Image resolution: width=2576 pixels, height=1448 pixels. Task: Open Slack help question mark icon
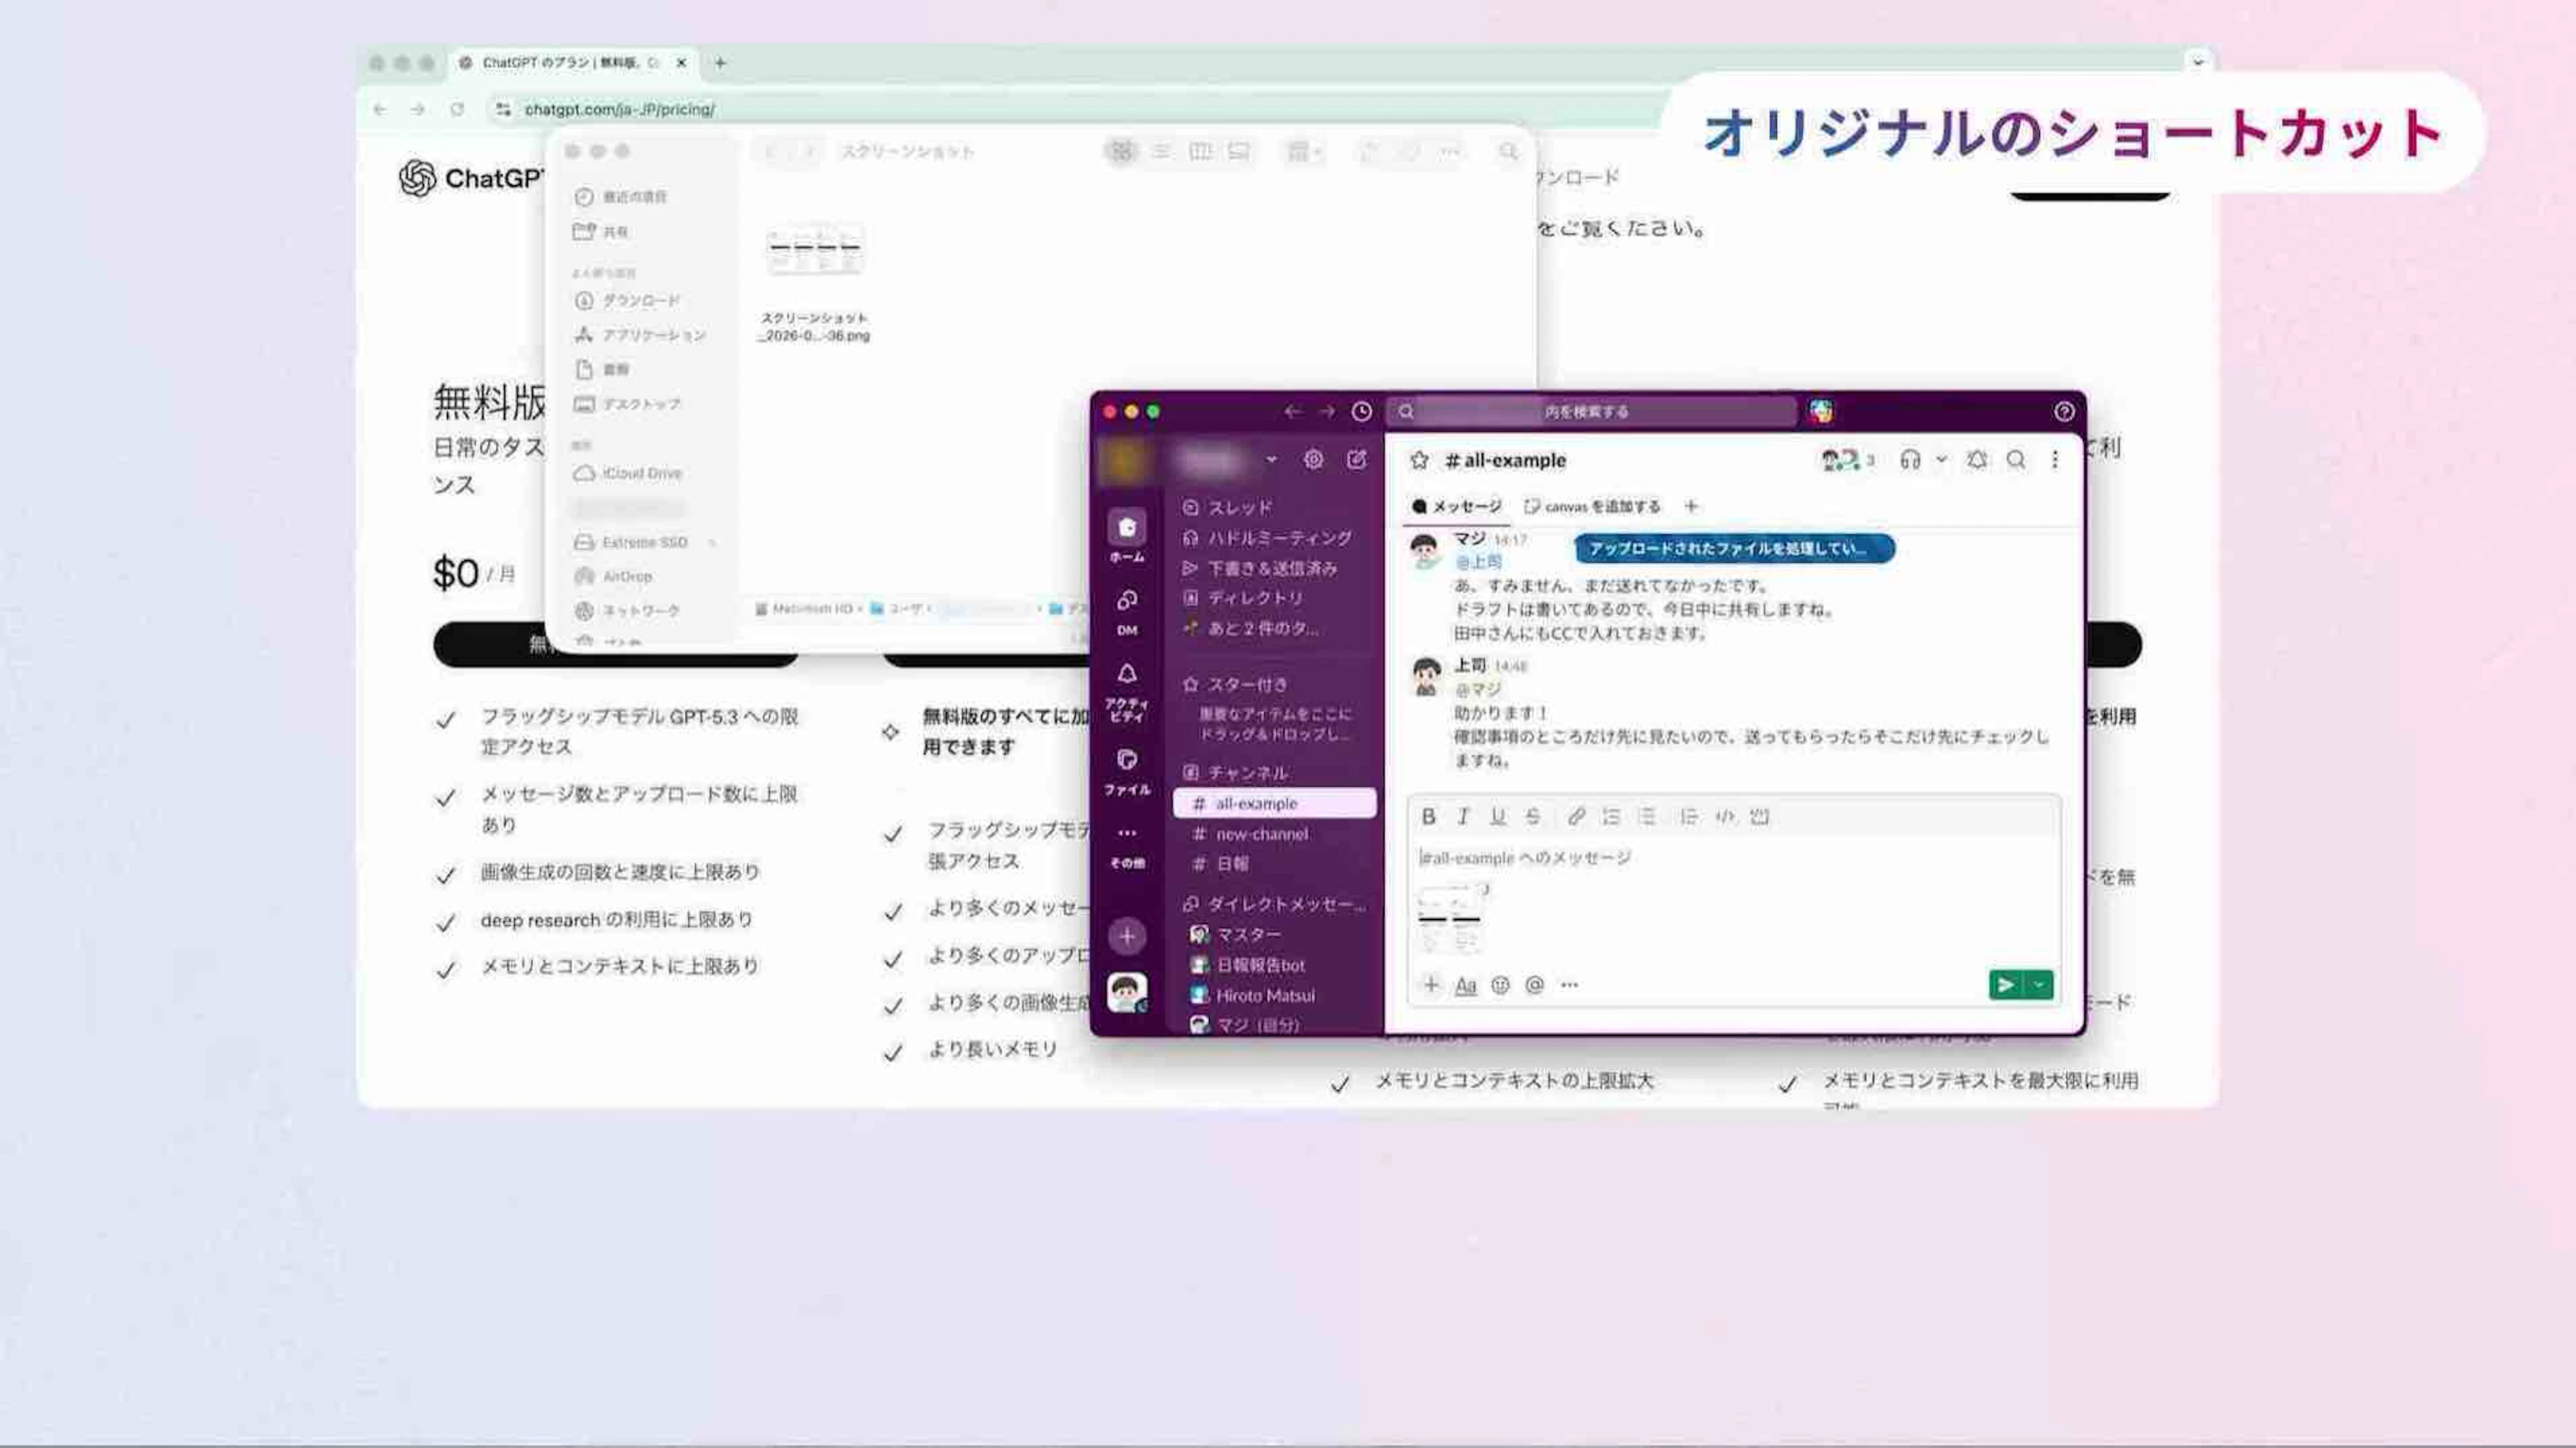click(2063, 411)
